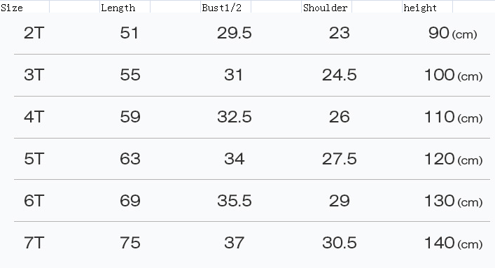Click height value 110 (cm)
Image resolution: width=495 pixels, height=268 pixels.
(454, 118)
